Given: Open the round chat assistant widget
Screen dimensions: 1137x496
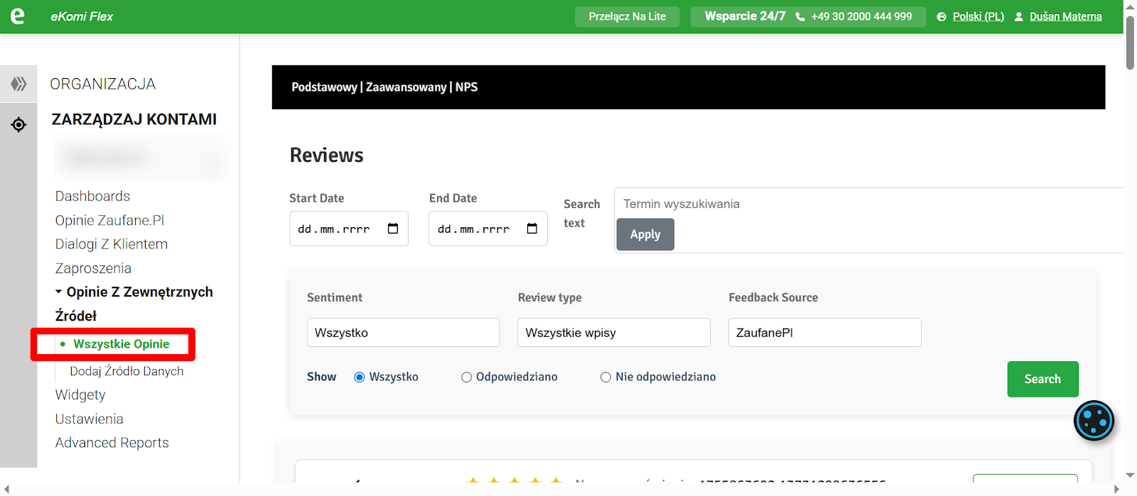Looking at the screenshot, I should tap(1094, 421).
